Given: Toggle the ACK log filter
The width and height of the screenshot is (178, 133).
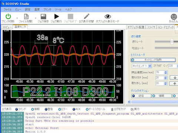Looking at the screenshot, I should [74, 109].
